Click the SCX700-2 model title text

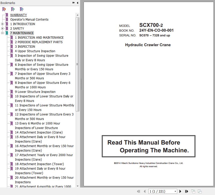point(151,25)
